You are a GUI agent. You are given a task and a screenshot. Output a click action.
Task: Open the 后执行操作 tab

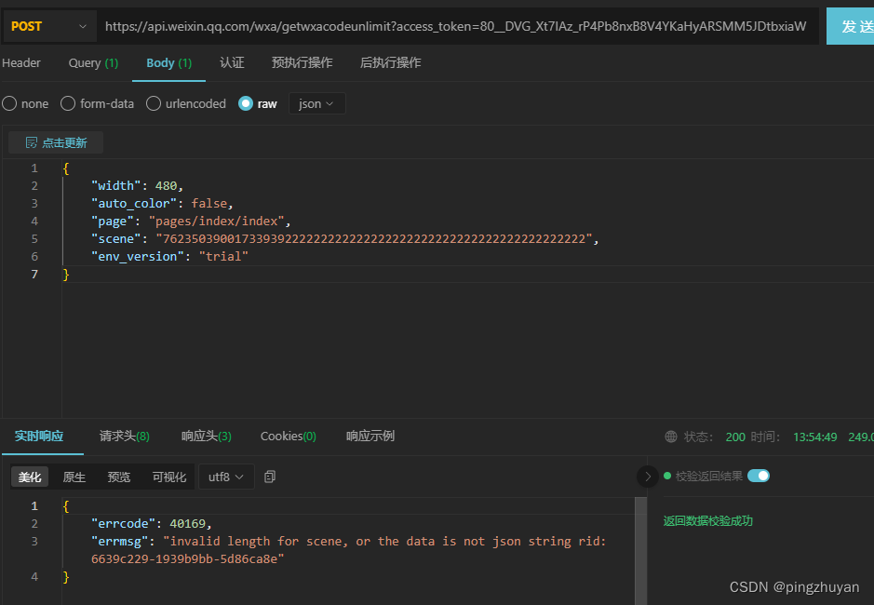391,62
